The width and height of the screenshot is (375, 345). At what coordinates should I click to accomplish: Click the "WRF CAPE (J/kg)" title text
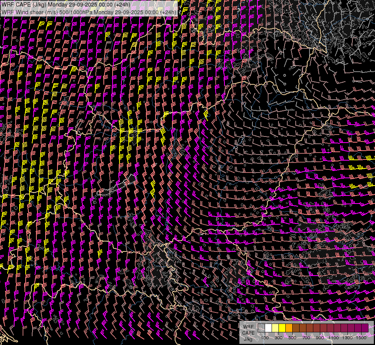tap(24, 5)
